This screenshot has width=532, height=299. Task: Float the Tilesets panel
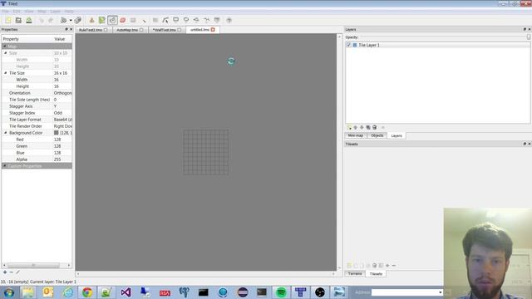[525, 144]
